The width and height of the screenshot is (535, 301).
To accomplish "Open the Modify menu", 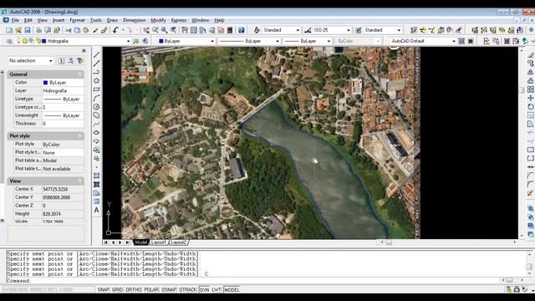I will [x=158, y=20].
